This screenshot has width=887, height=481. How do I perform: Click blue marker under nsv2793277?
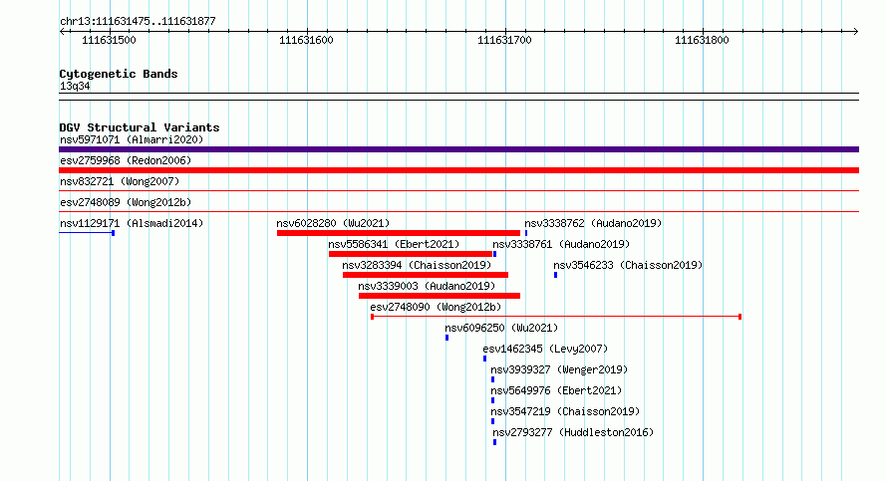pyautogui.click(x=495, y=442)
